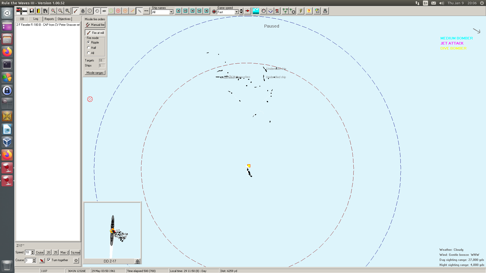Open the book icon in toolbar

pos(270,11)
